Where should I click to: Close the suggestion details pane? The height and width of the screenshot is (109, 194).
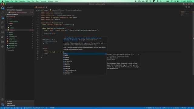tap(139, 54)
